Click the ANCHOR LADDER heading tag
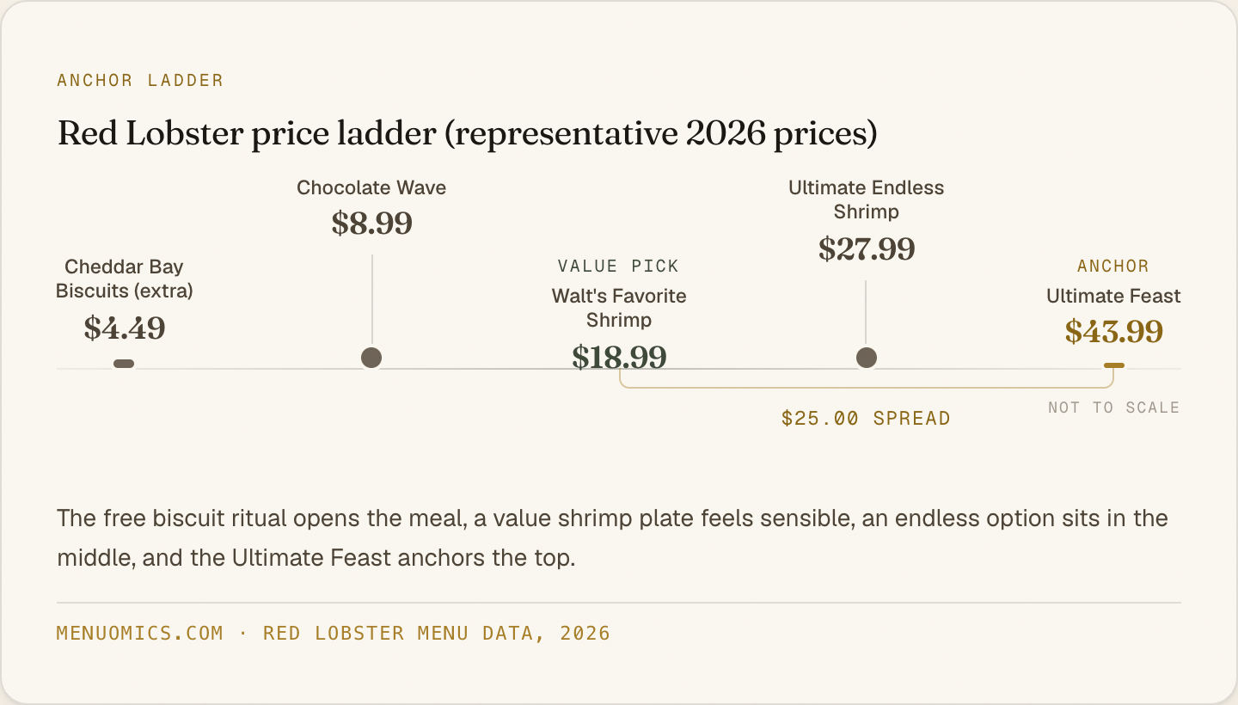Viewport: 1238px width, 705px height. 140,80
